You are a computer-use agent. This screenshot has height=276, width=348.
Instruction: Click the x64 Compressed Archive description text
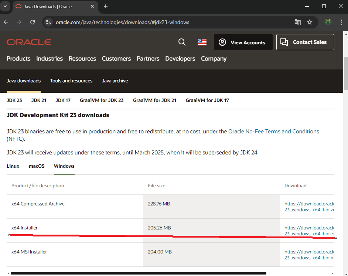(x=38, y=204)
